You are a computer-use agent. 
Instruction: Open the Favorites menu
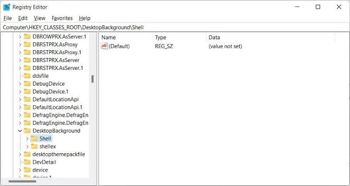click(62, 18)
